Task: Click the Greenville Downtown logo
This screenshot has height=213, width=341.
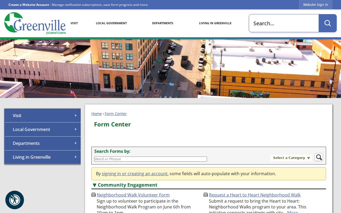Action: (x=35, y=23)
